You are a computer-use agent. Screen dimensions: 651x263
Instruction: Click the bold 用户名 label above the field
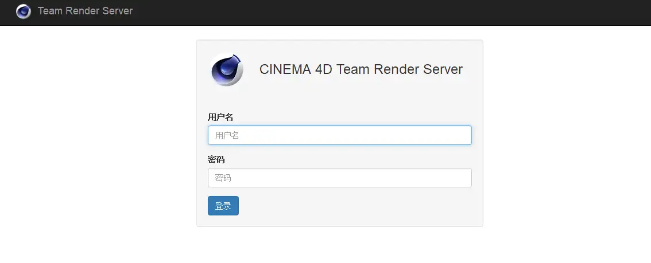coord(220,117)
